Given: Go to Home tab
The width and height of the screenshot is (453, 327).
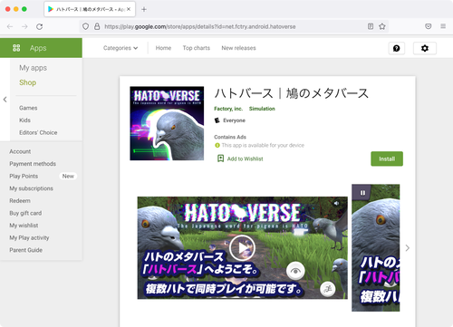Looking at the screenshot, I should (x=163, y=48).
